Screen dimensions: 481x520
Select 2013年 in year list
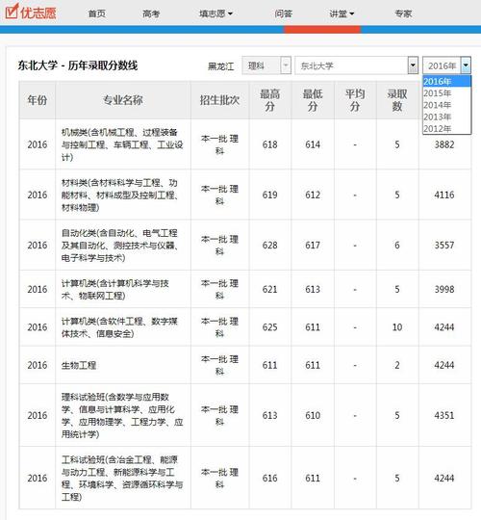coord(446,117)
